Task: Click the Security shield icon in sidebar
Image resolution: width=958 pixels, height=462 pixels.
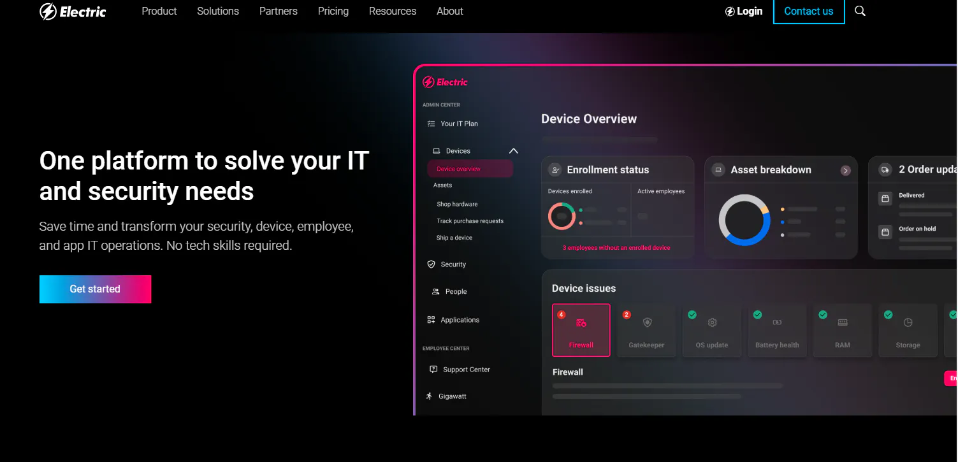Action: pos(432,264)
